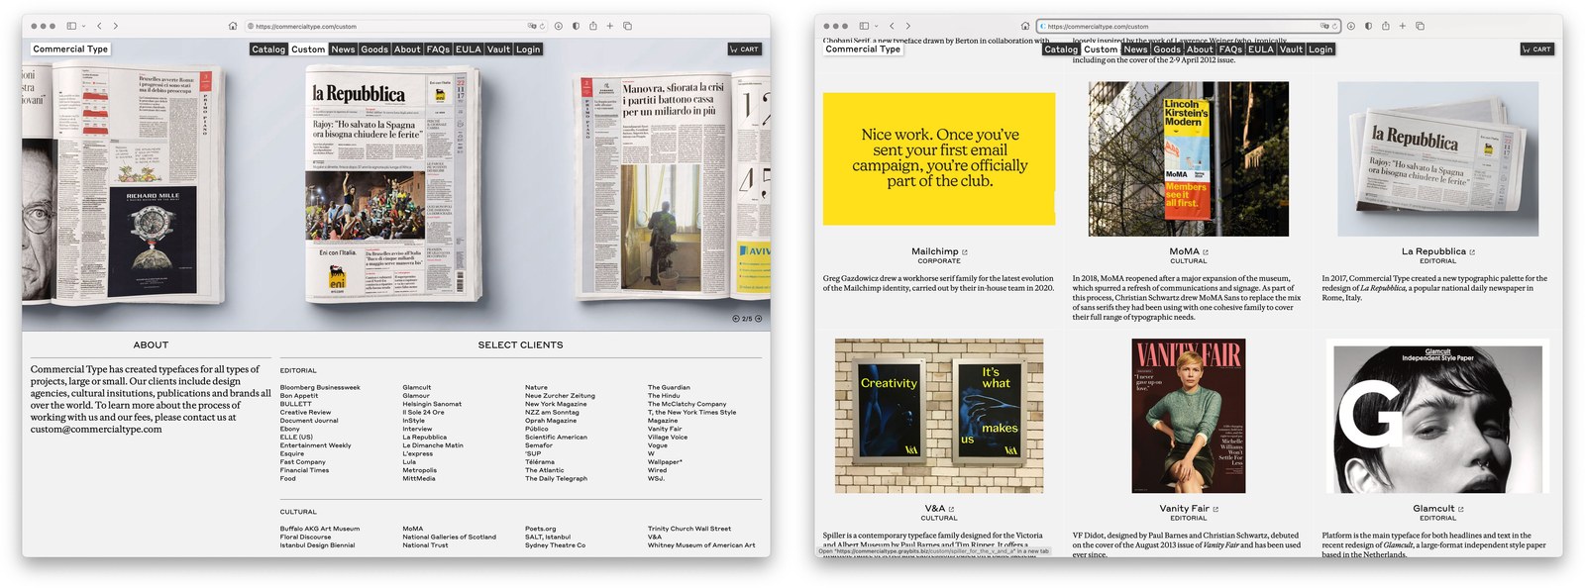Click the Glamcult cover image
The width and height of the screenshot is (1585, 588).
pyautogui.click(x=1437, y=416)
